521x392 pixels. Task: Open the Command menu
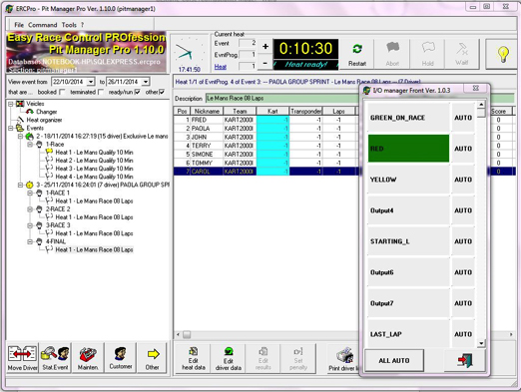coord(43,25)
